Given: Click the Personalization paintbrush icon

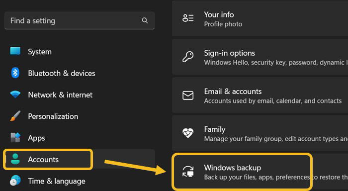Looking at the screenshot, I should [x=15, y=116].
